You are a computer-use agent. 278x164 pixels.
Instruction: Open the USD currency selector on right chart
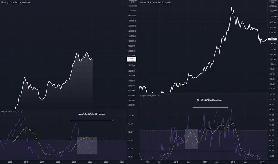click(273, 2)
